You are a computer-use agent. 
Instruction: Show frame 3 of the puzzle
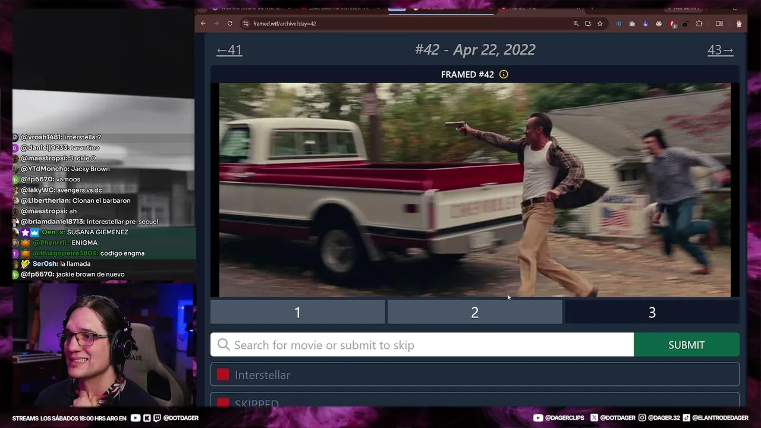652,312
